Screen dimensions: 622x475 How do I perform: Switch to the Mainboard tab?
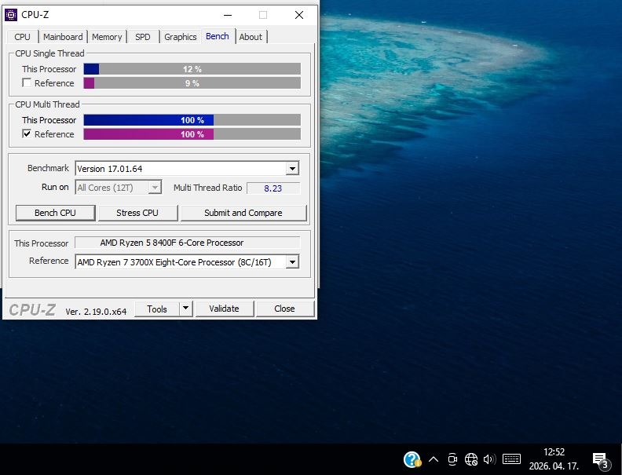[63, 37]
